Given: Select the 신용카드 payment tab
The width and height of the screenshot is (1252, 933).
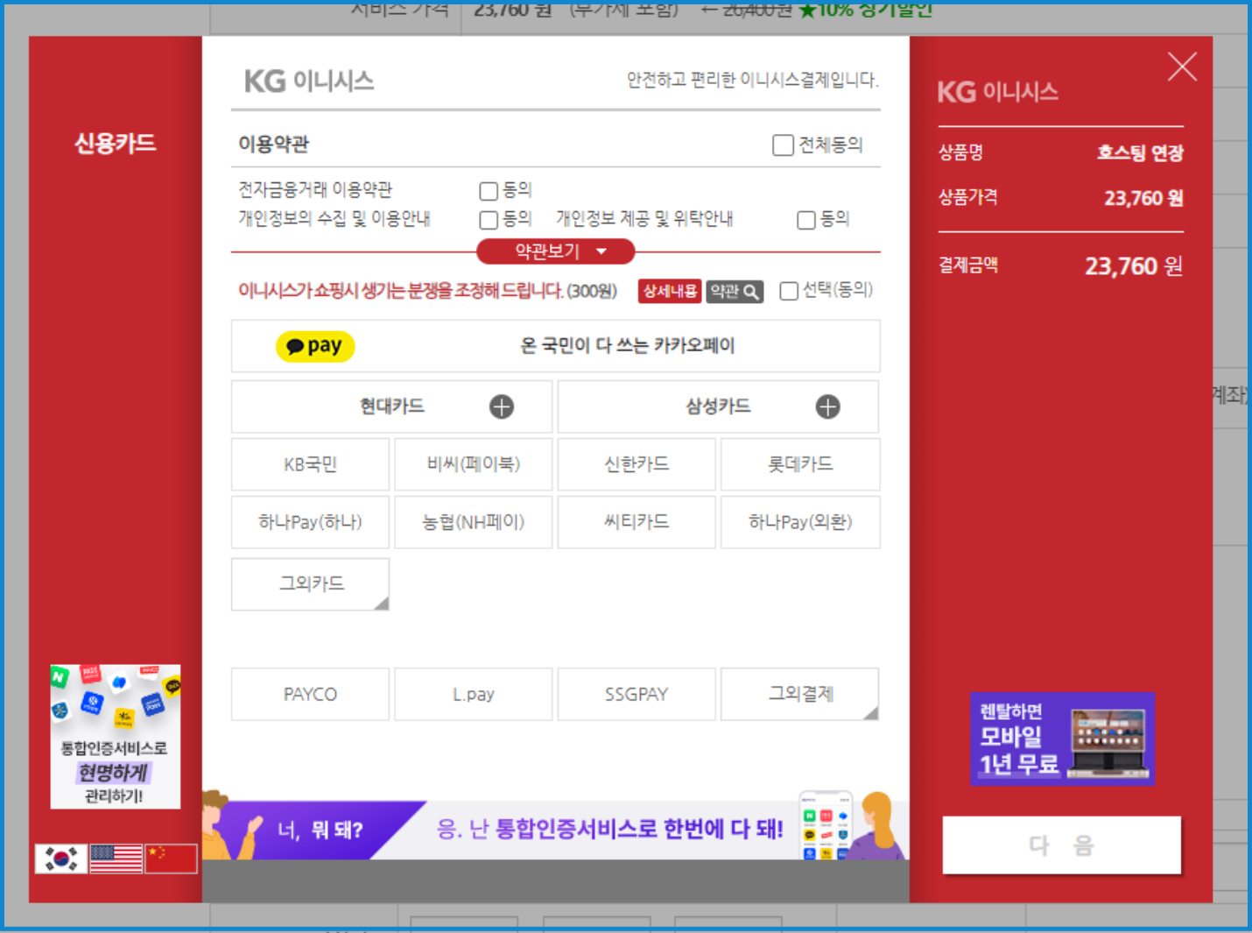Looking at the screenshot, I should pos(115,144).
